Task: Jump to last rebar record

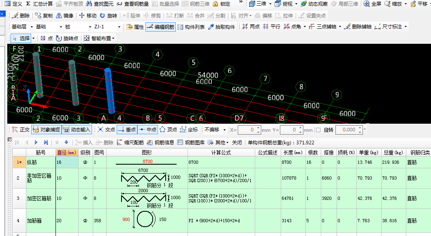Action: (x=46, y=142)
